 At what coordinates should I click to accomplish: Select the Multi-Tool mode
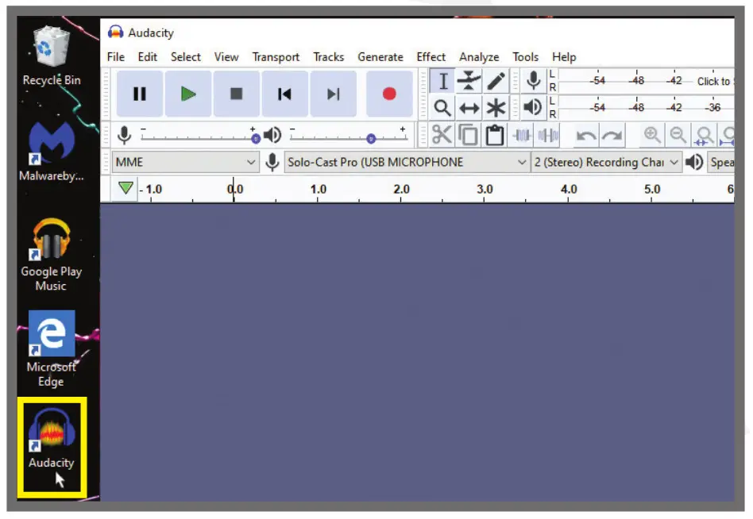[494, 107]
